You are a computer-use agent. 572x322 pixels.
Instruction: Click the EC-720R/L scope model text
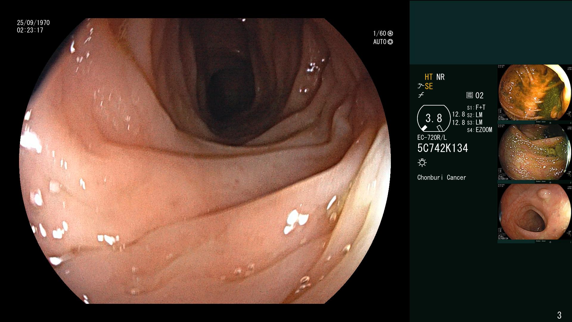click(x=432, y=137)
